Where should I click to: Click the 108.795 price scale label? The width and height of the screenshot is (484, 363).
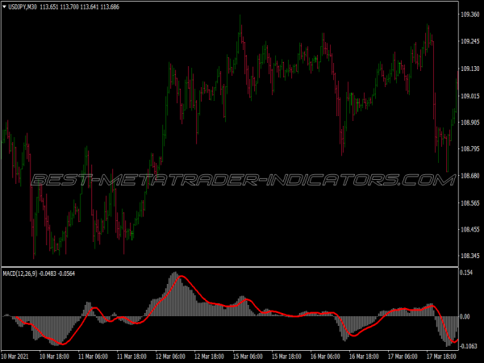coord(470,149)
